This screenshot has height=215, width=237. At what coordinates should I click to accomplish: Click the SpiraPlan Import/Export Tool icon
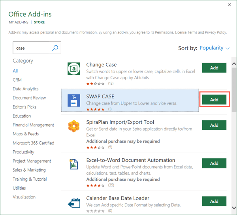(x=74, y=126)
